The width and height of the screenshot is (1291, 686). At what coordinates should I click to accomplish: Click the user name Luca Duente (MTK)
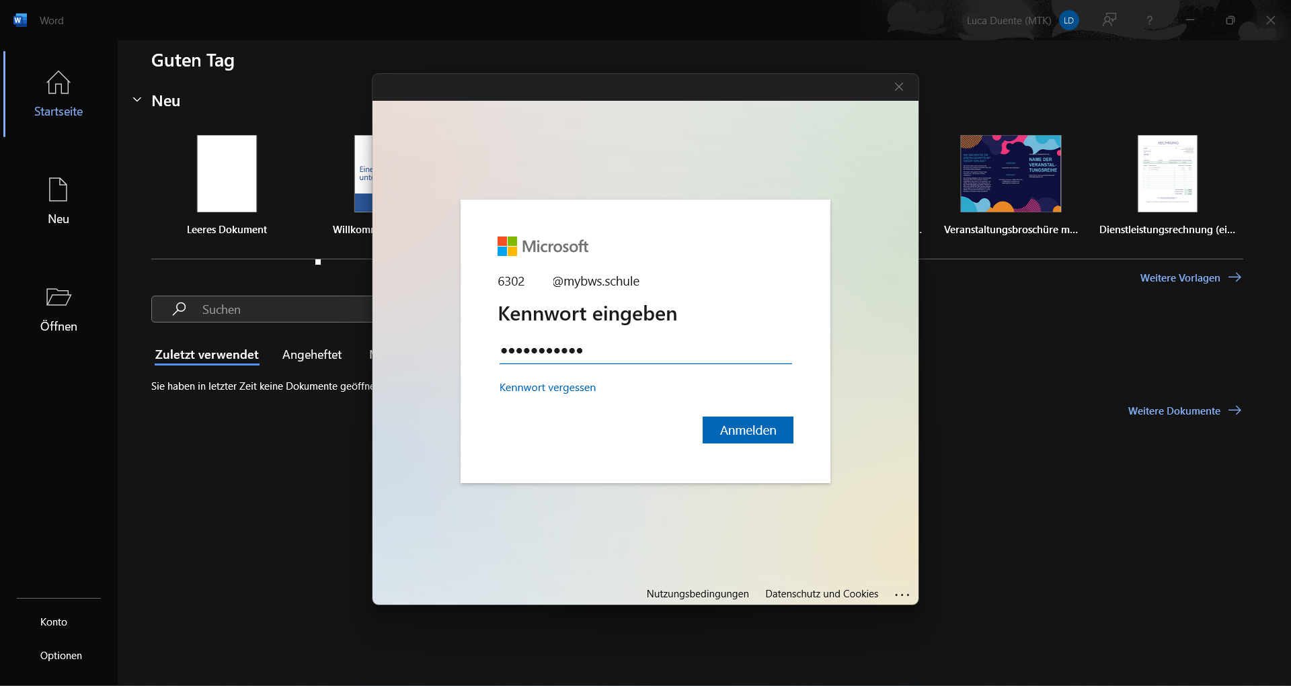coord(1009,21)
